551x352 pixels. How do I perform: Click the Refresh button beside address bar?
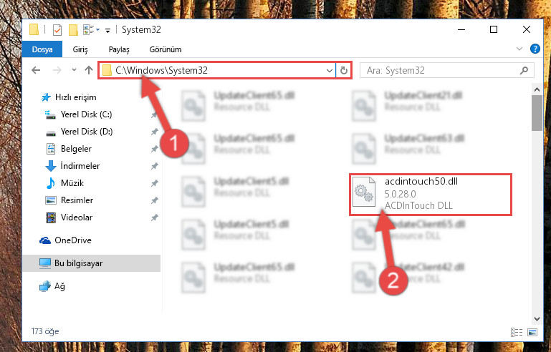[x=344, y=71]
